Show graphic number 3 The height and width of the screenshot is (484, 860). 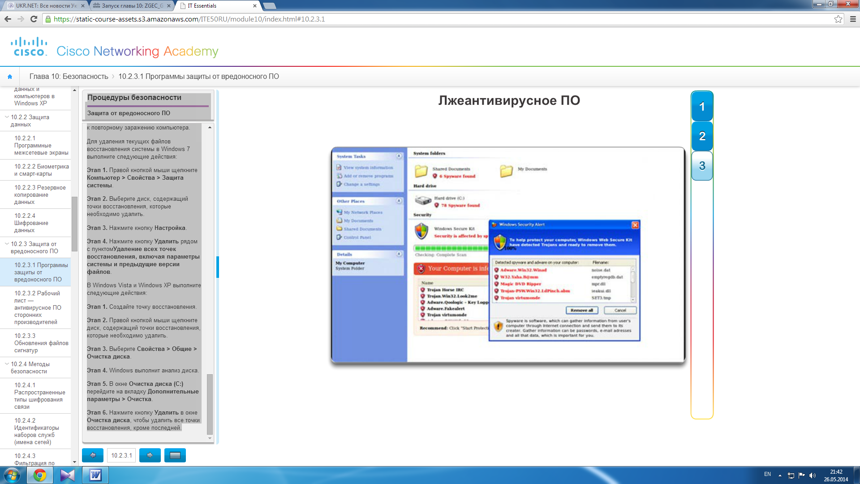[x=702, y=166]
